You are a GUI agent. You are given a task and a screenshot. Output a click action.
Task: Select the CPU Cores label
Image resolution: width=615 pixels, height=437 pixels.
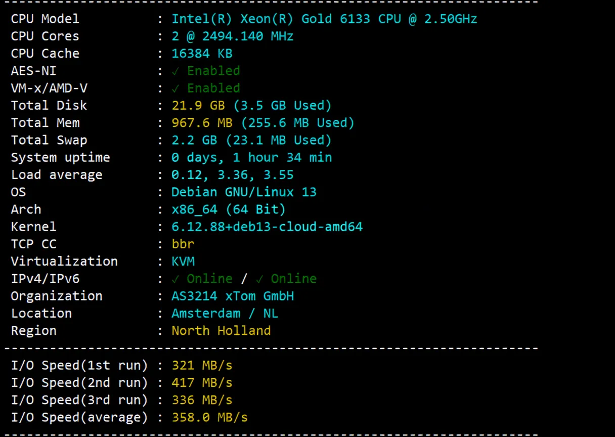pyautogui.click(x=45, y=36)
